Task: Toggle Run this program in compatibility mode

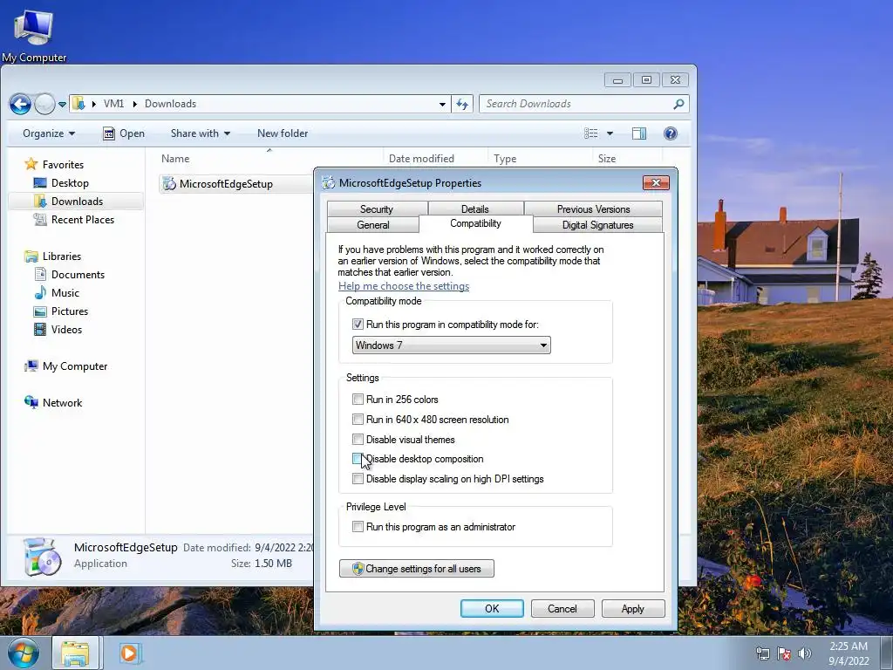Action: [358, 325]
